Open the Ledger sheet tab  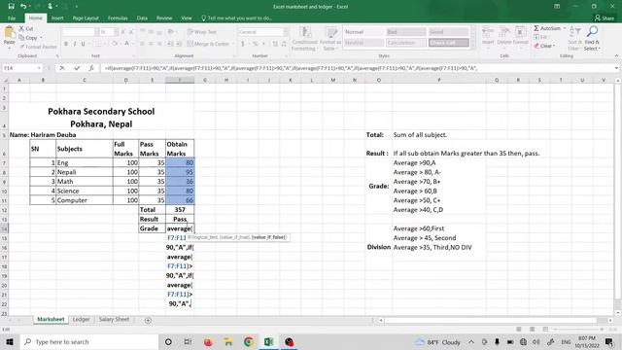81,320
